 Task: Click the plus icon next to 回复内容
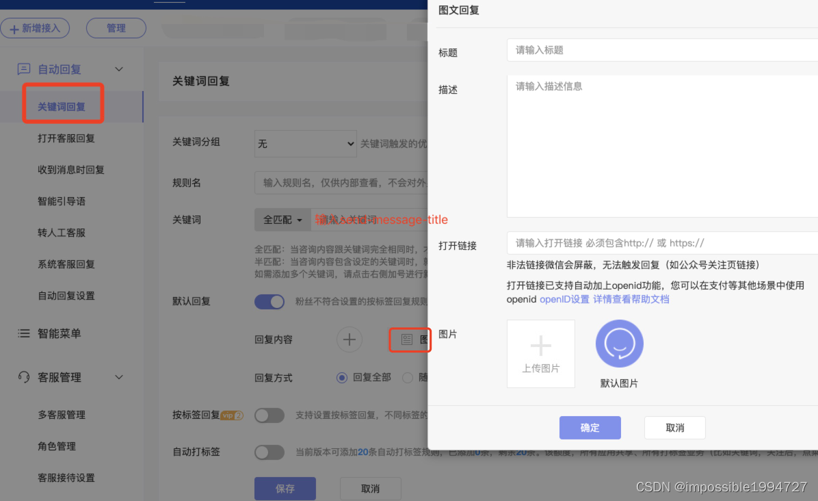tap(349, 339)
